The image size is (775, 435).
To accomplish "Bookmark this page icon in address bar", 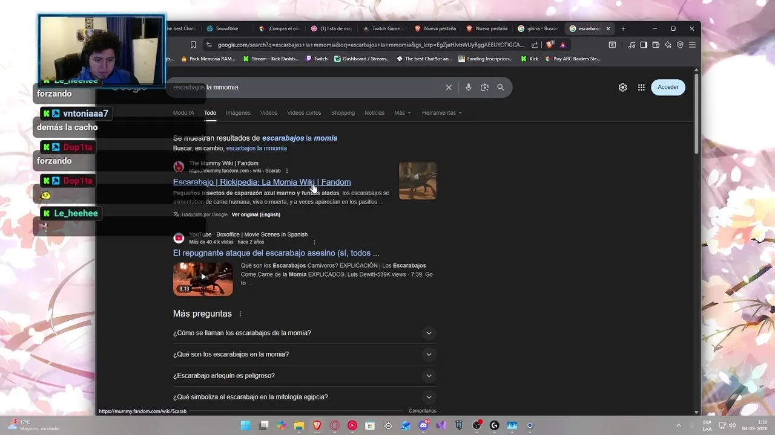I will pyautogui.click(x=193, y=45).
